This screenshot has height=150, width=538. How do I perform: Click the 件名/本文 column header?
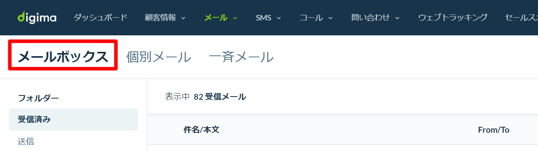(201, 130)
